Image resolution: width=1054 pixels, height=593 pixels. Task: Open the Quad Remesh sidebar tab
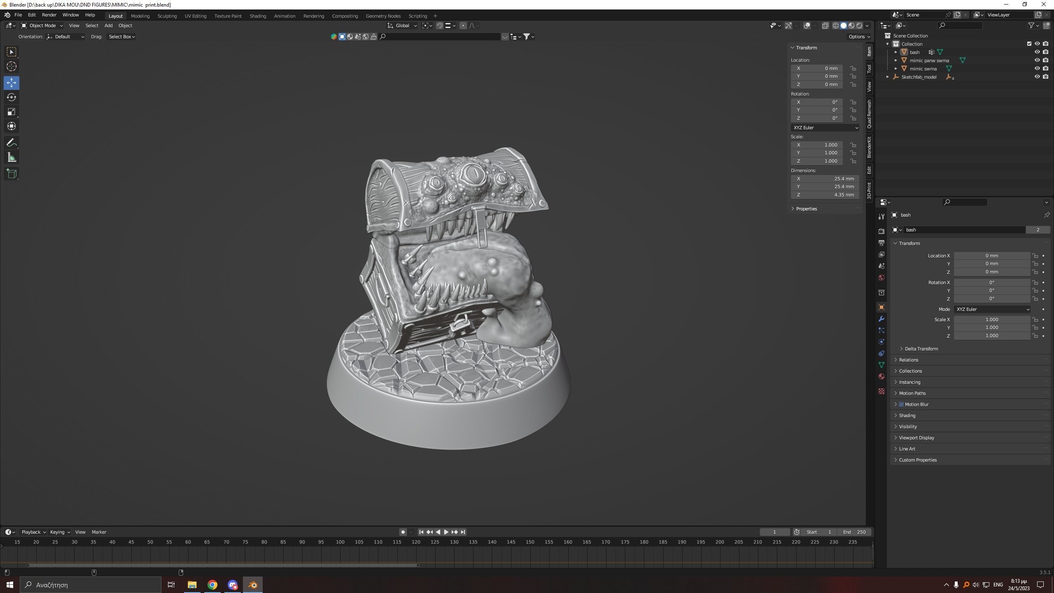(869, 114)
